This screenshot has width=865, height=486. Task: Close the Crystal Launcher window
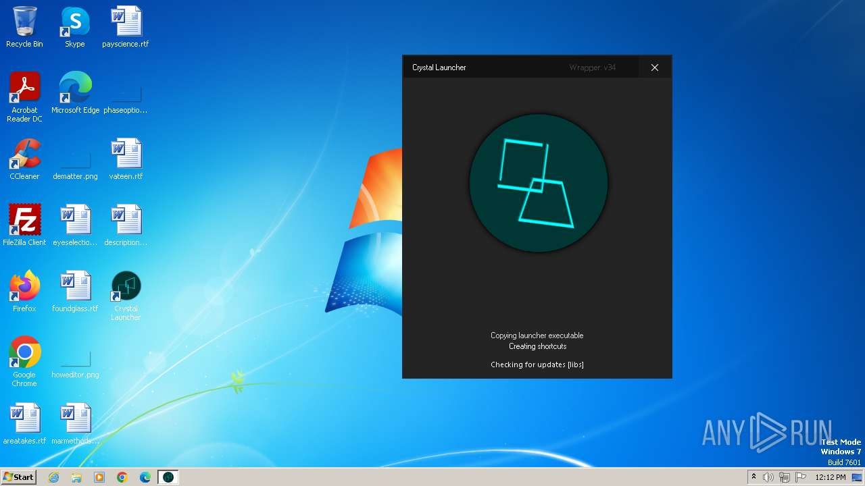[655, 67]
